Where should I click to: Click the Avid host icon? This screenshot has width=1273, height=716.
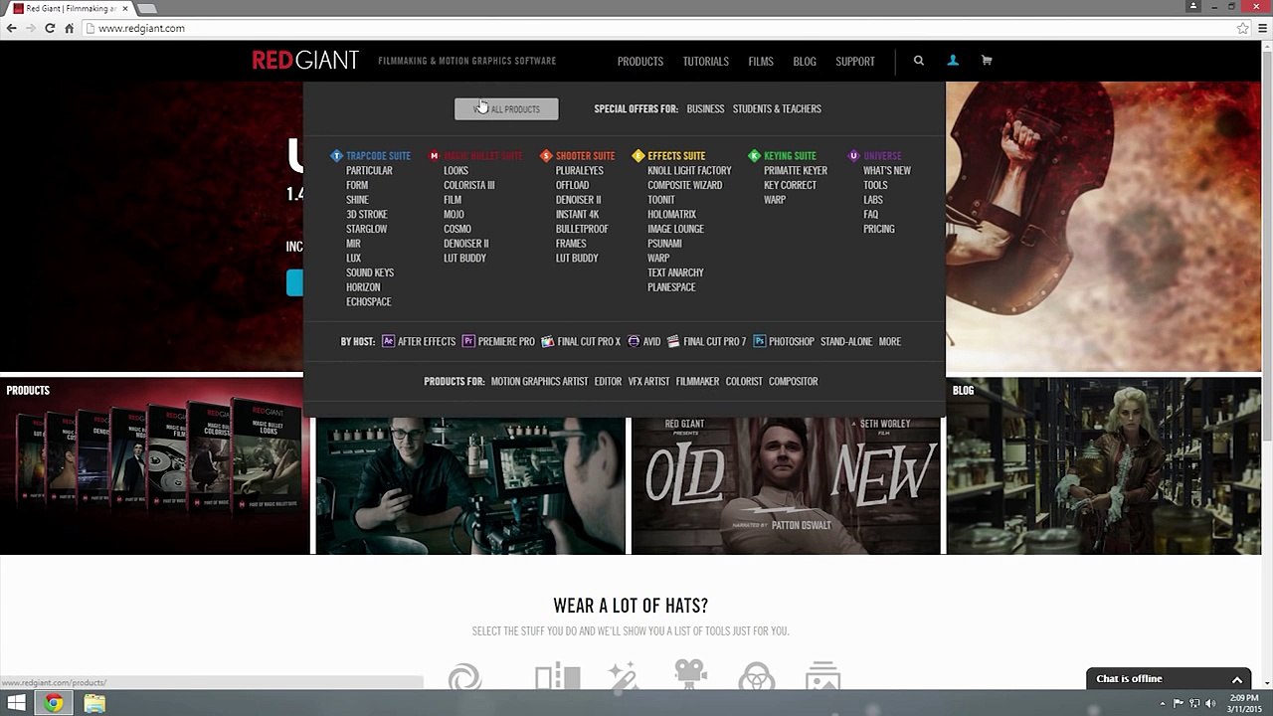tap(634, 341)
